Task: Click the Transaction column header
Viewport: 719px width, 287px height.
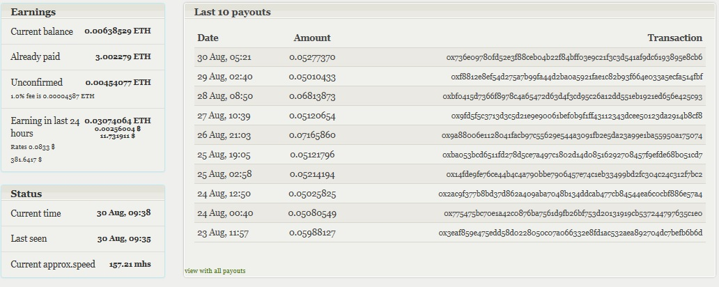Action: (674, 38)
